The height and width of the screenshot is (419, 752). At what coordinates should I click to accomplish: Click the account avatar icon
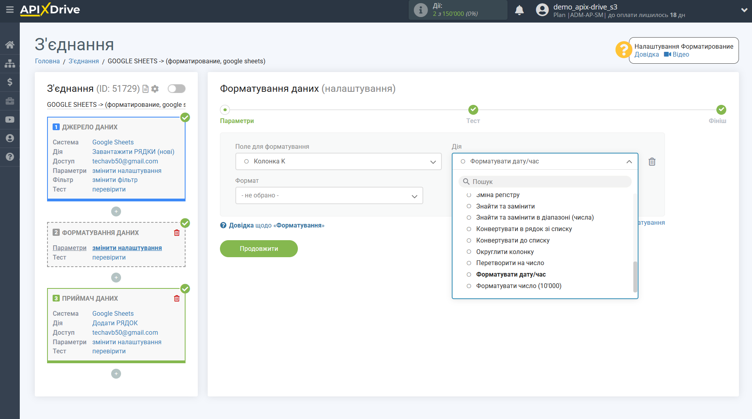pyautogui.click(x=542, y=10)
